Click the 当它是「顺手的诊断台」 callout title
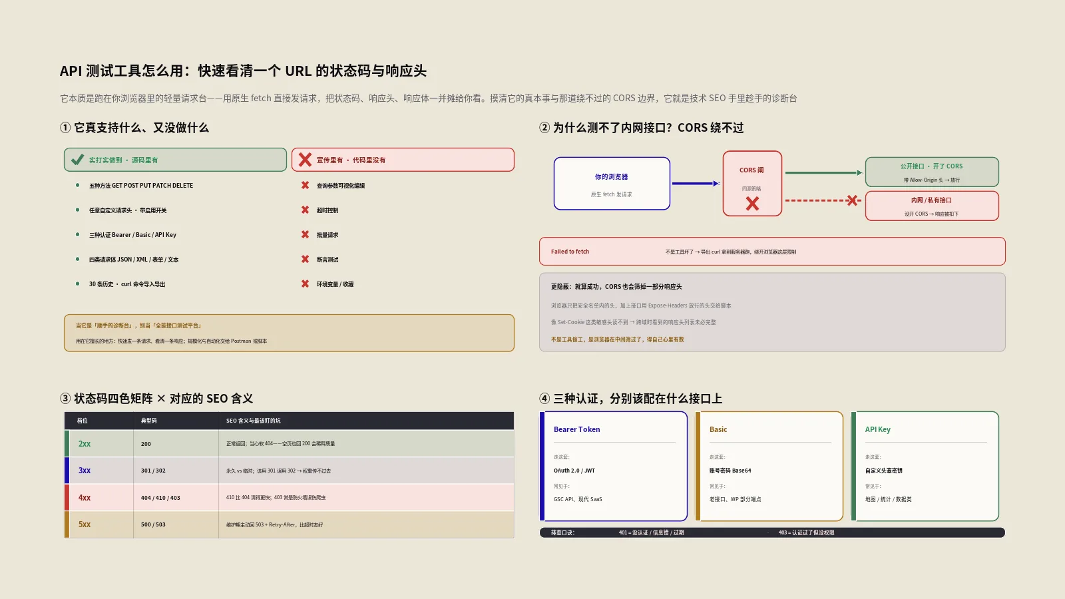The height and width of the screenshot is (599, 1065). pos(138,325)
